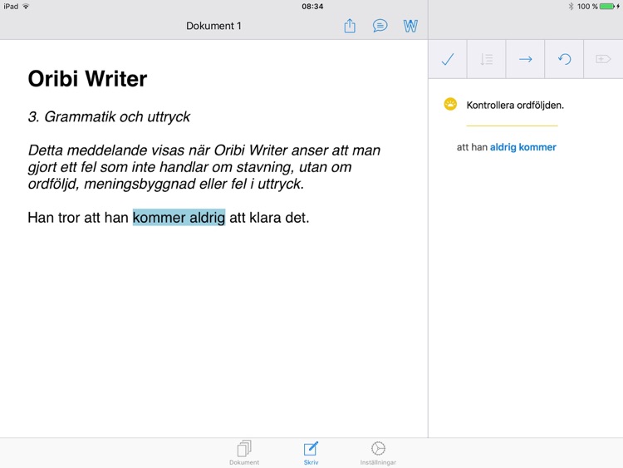
Task: Click the greyed-out add-tag icon
Action: pyautogui.click(x=603, y=59)
